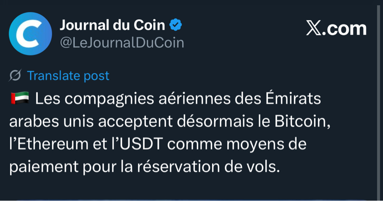
Task: Click the X logo at top right
Action: tap(314, 29)
